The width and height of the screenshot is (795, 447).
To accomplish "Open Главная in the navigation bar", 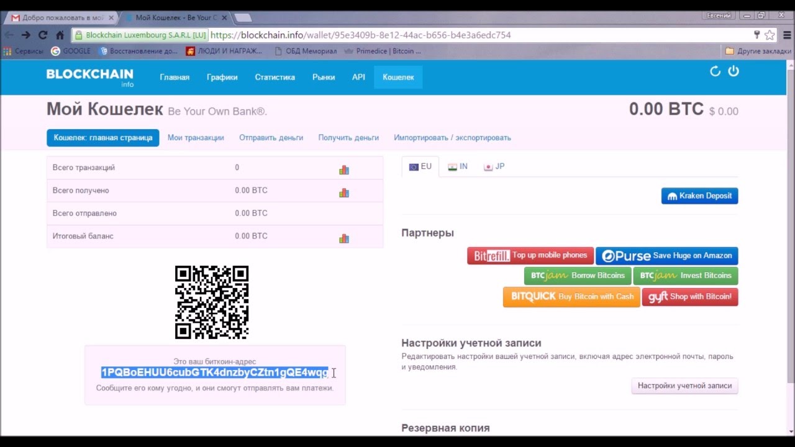I will click(x=175, y=77).
